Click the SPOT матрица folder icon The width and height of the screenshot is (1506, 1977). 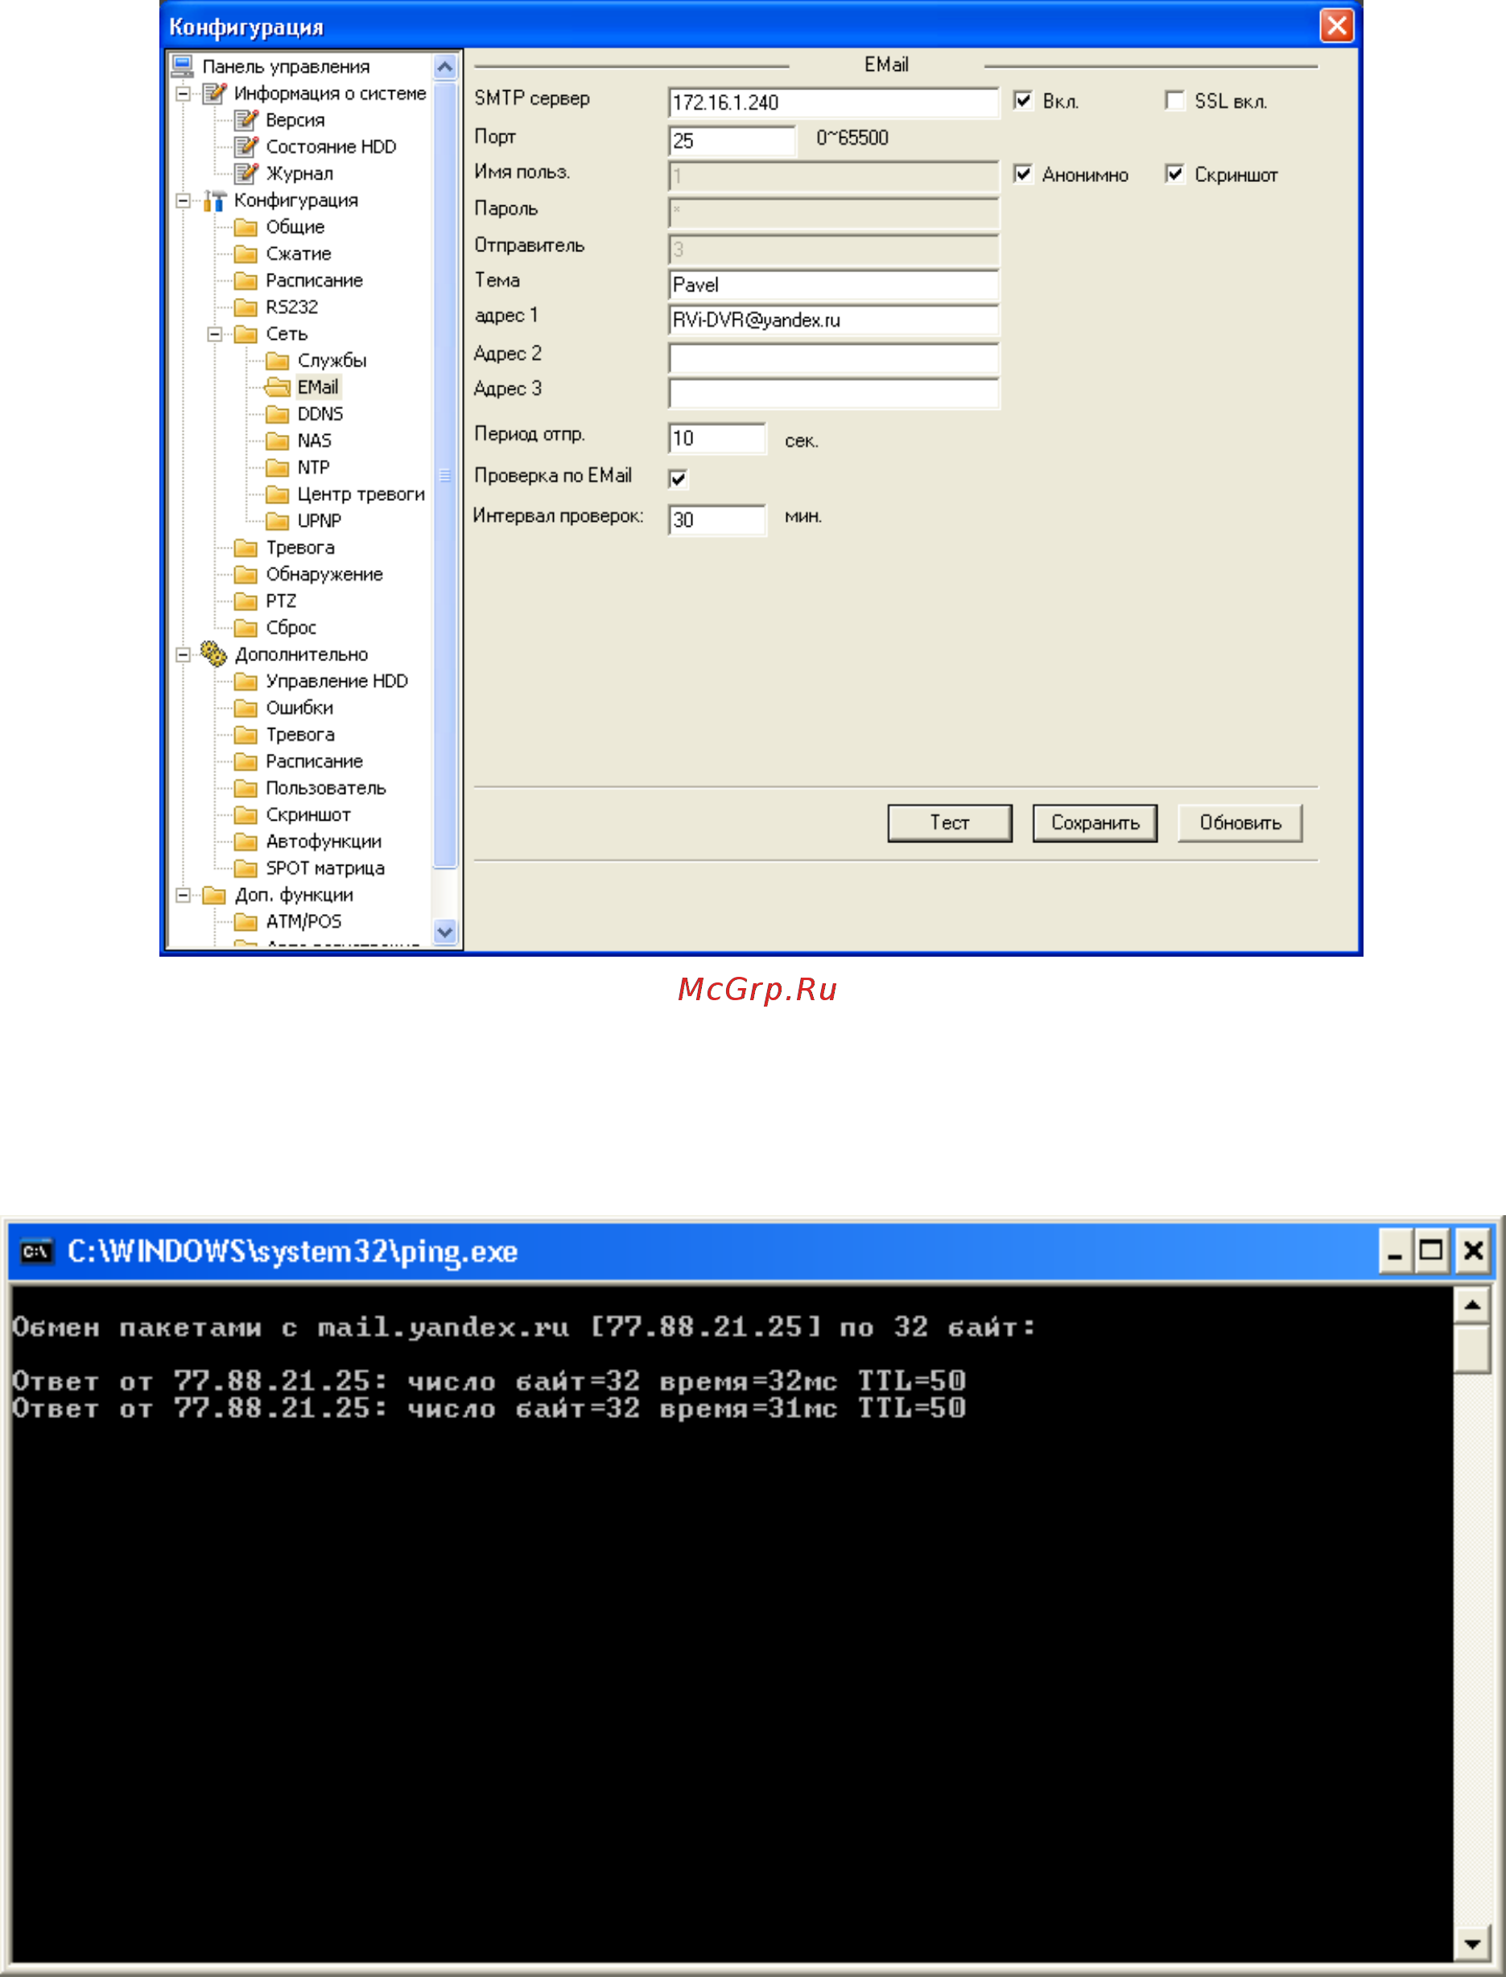click(x=245, y=868)
